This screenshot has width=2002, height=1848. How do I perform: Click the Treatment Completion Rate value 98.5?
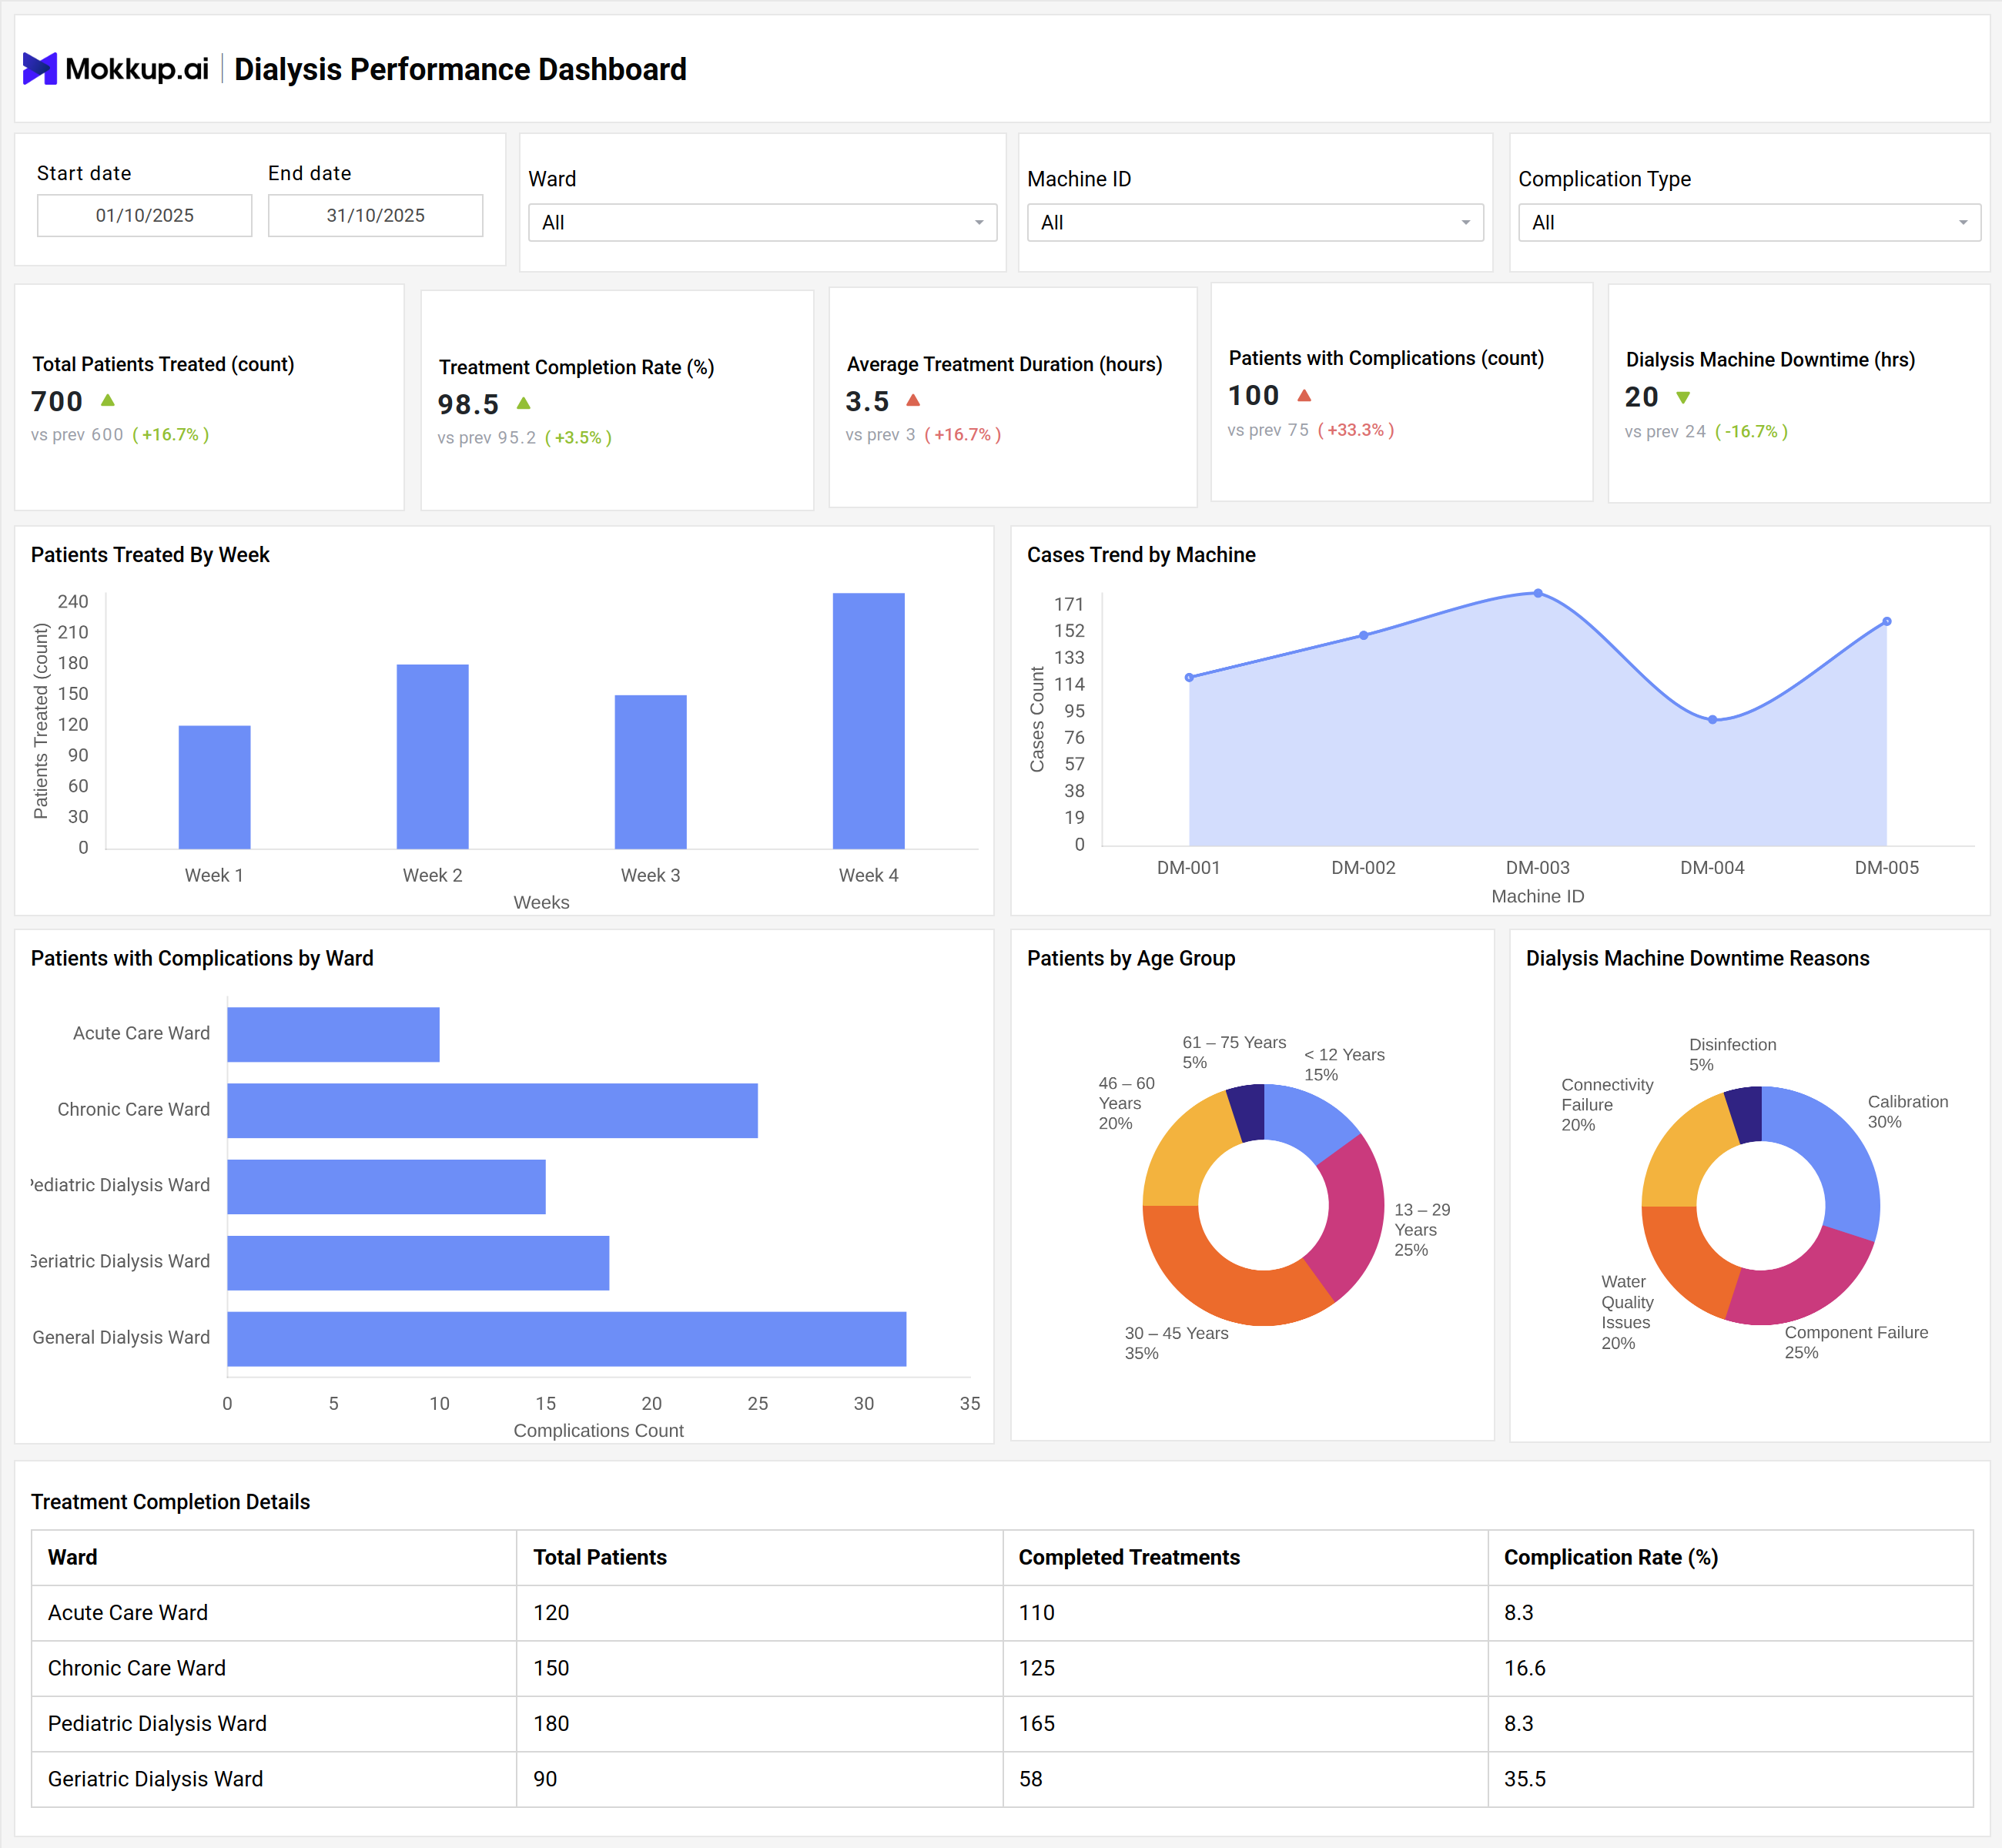tap(468, 404)
